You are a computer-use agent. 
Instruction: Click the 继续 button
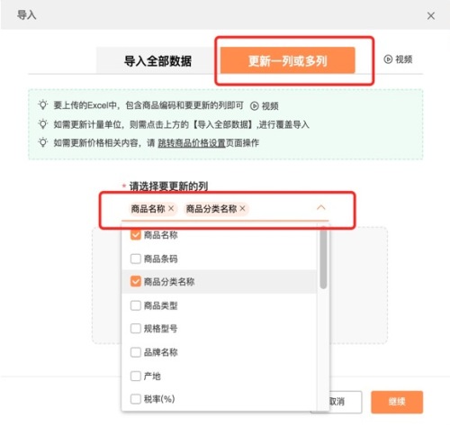click(x=397, y=402)
